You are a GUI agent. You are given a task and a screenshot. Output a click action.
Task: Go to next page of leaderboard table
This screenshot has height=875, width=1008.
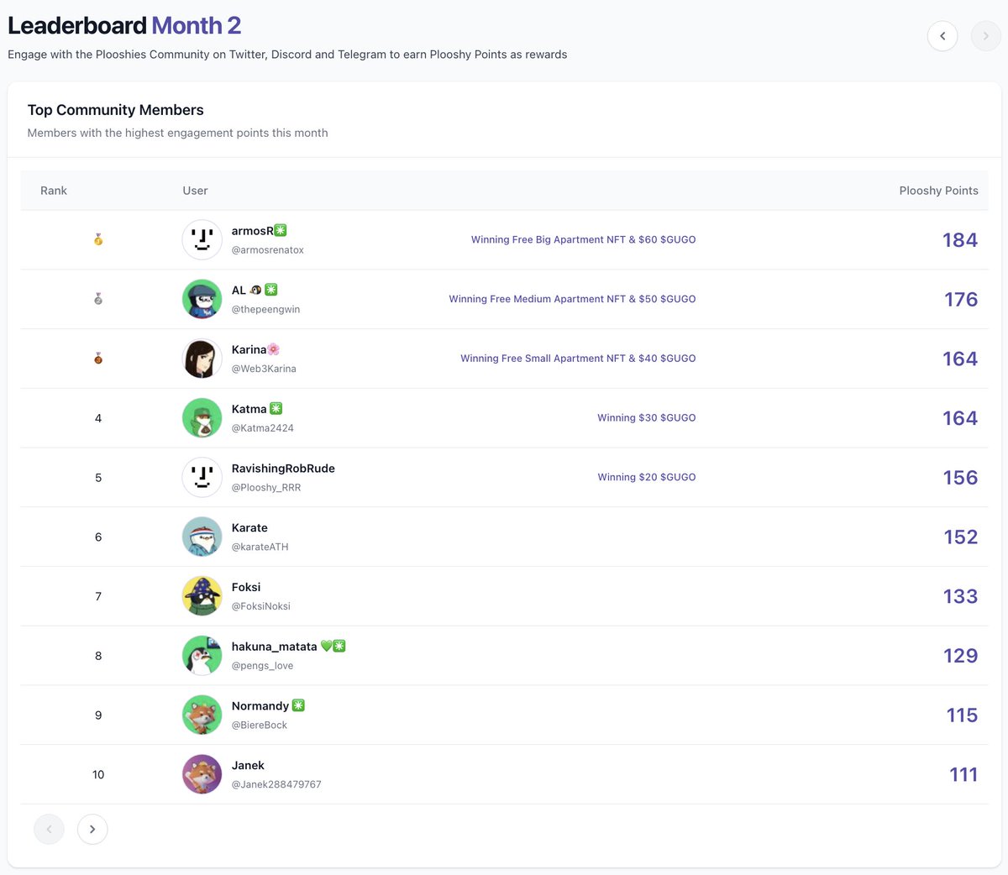click(x=92, y=830)
